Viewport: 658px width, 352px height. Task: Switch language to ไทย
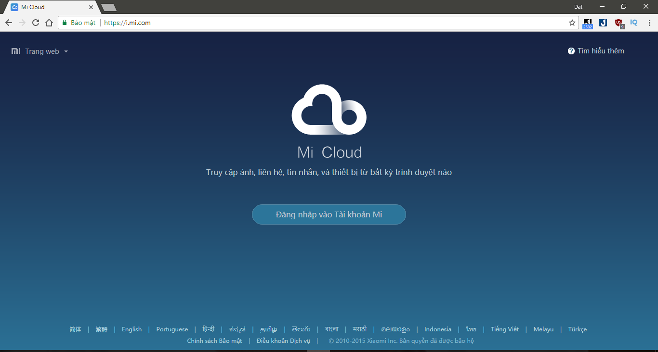[471, 329]
